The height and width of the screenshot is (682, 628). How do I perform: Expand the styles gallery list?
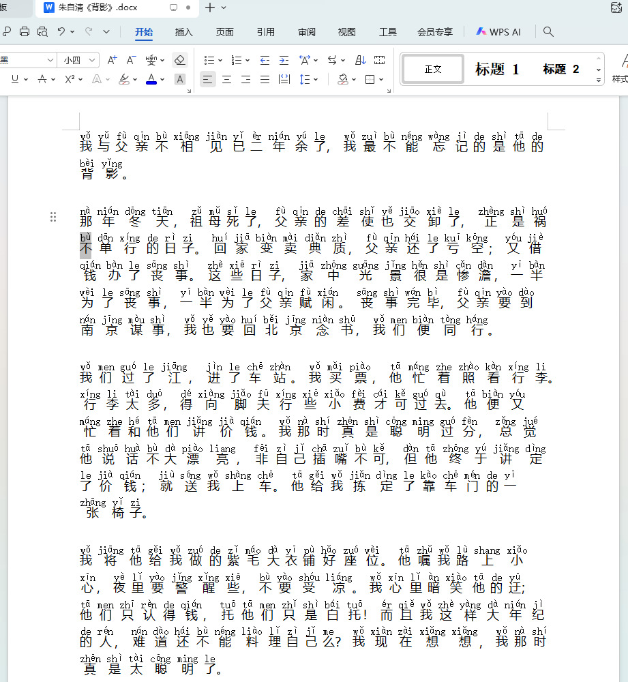(599, 80)
